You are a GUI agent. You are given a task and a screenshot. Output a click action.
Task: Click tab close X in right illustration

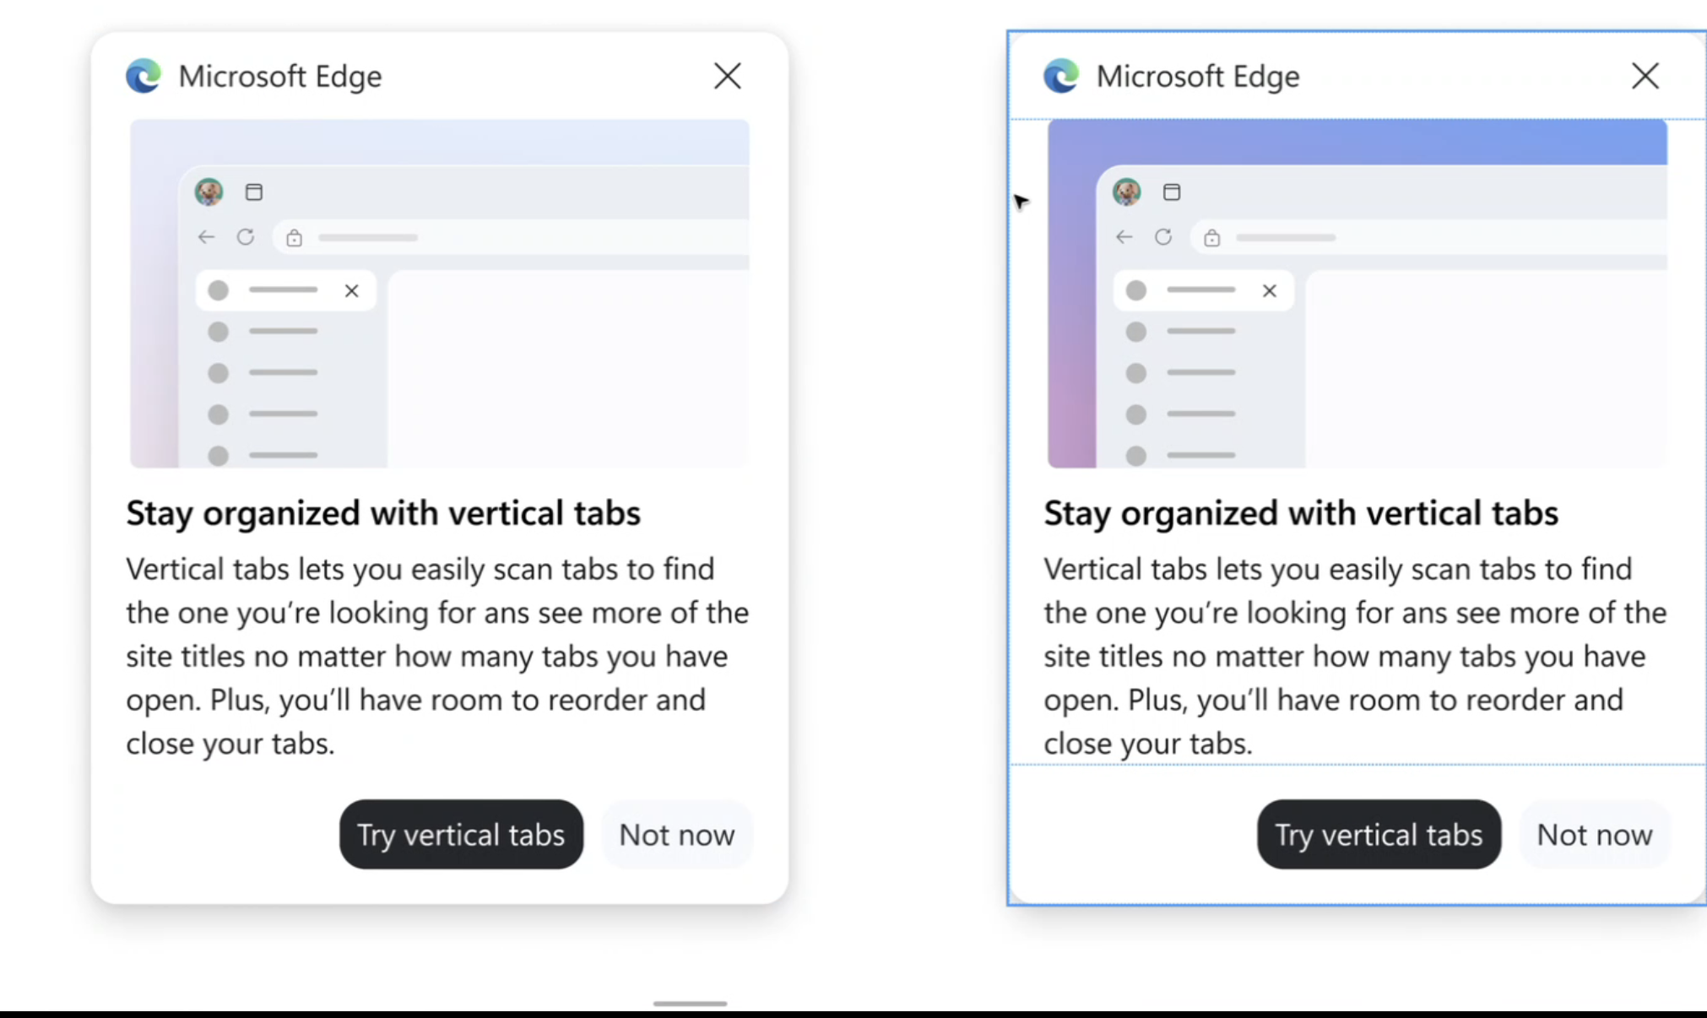[1270, 291]
